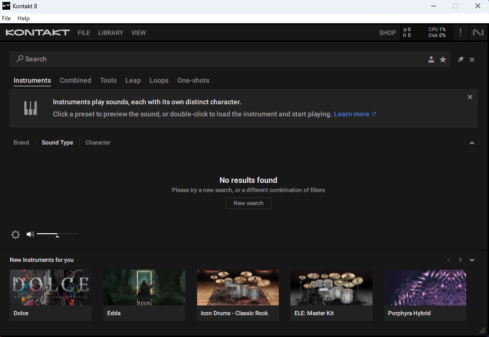Select the ELE: Master Kit thumbnail
Screen dimensions: 489x337
pyautogui.click(x=331, y=288)
